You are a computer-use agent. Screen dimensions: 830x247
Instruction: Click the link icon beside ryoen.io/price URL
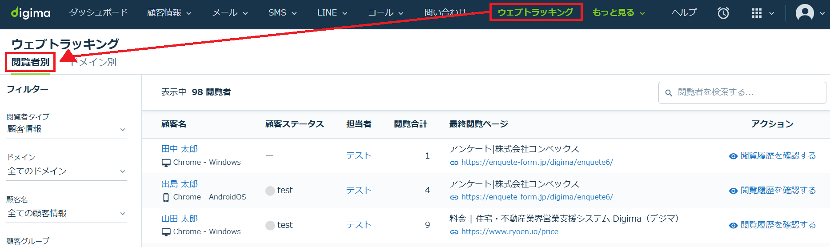coord(454,232)
